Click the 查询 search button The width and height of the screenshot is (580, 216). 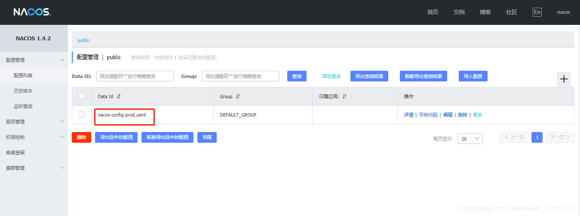pyautogui.click(x=297, y=76)
